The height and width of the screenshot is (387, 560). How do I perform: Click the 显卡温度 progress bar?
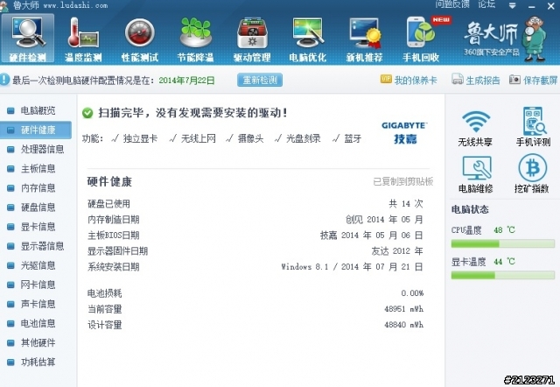coord(502,275)
